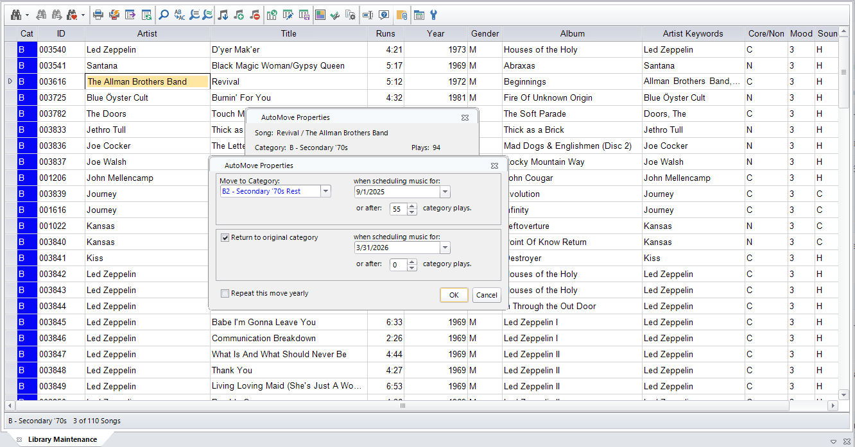This screenshot has width=855, height=447.
Task: Open the tab list arrow at bottom right
Action: click(x=834, y=441)
